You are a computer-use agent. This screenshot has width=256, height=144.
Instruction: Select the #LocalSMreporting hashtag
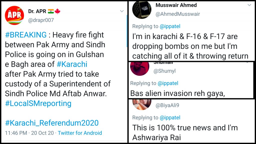38,103
